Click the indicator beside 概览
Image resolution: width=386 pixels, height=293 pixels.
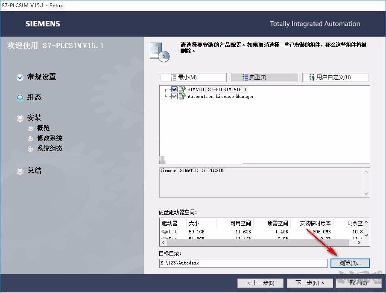click(x=30, y=129)
